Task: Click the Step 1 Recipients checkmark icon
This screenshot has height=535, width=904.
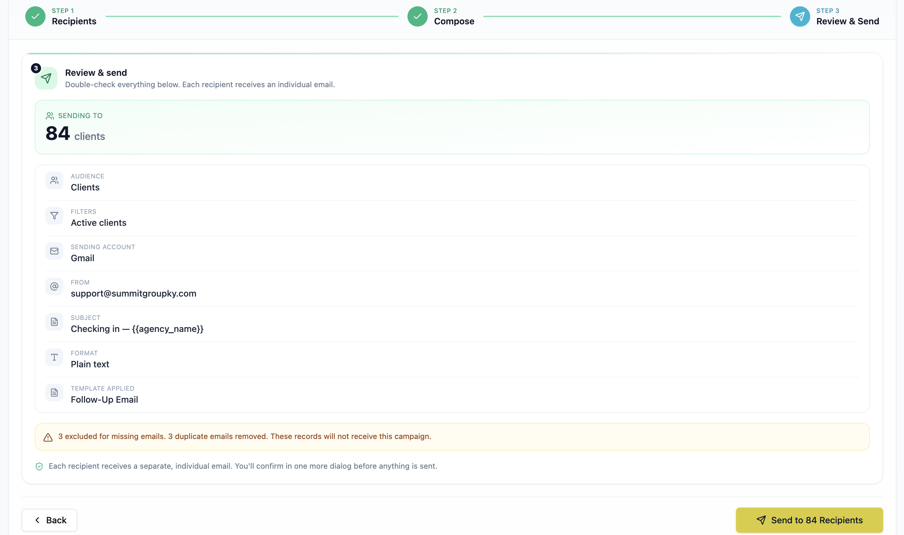Action: click(x=35, y=16)
